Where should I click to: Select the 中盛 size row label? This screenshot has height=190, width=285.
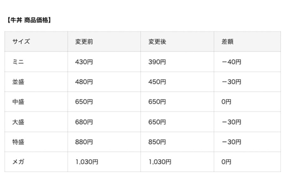click(18, 102)
